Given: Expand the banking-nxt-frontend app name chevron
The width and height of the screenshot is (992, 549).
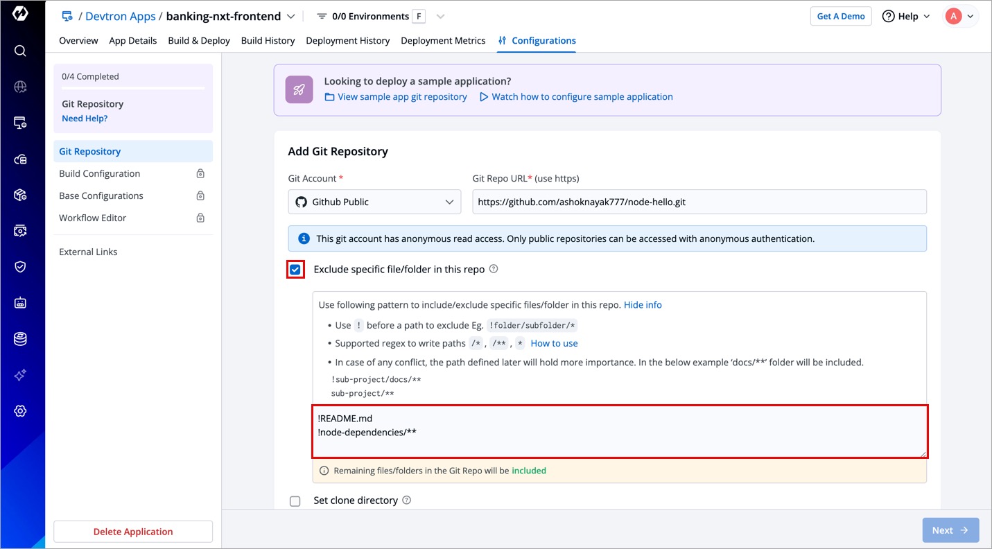Looking at the screenshot, I should click(x=291, y=17).
